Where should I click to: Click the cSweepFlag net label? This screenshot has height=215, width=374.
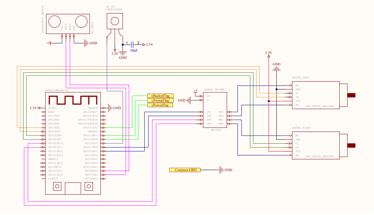(x=160, y=100)
